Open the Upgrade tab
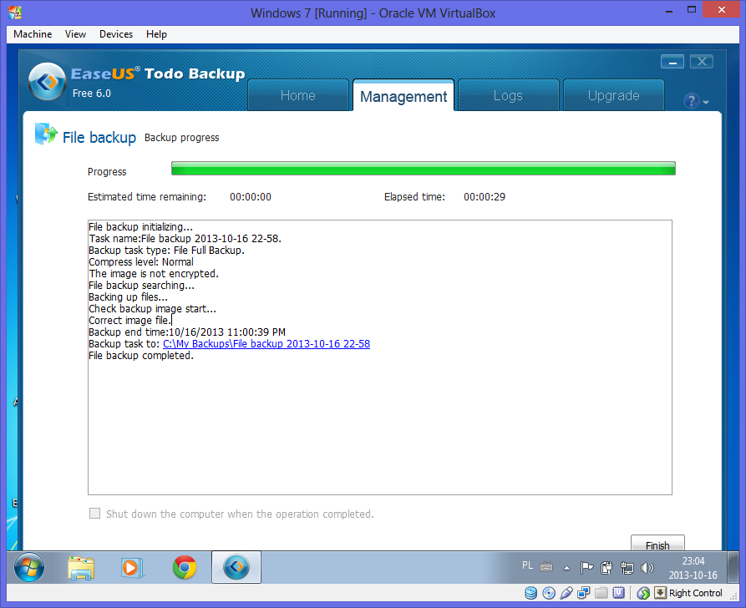Image resolution: width=746 pixels, height=608 pixels. pyautogui.click(x=614, y=95)
